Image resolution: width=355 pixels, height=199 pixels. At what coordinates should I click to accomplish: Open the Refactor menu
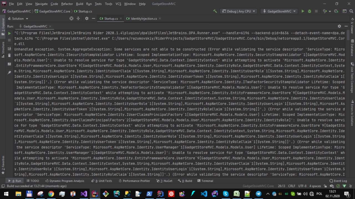[67, 4]
